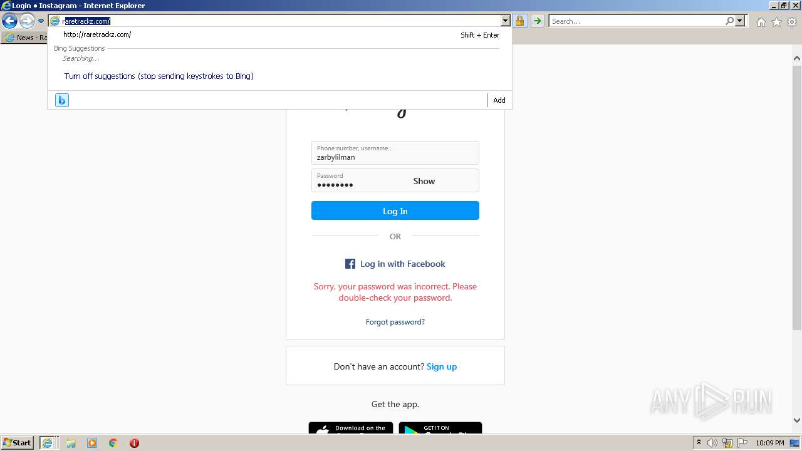
Task: Click the Action Center flag icon
Action: click(742, 443)
